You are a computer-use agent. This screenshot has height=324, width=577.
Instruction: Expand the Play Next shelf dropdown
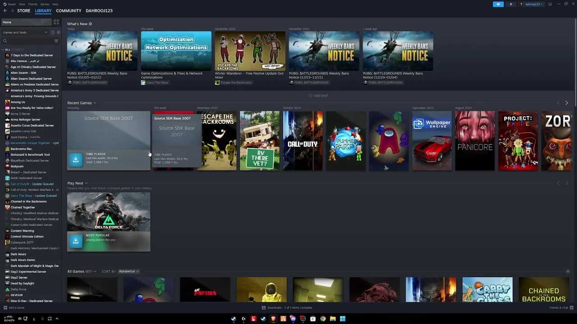click(x=86, y=183)
